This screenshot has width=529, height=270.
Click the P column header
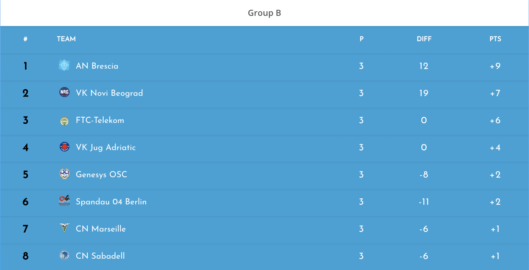[362, 39]
